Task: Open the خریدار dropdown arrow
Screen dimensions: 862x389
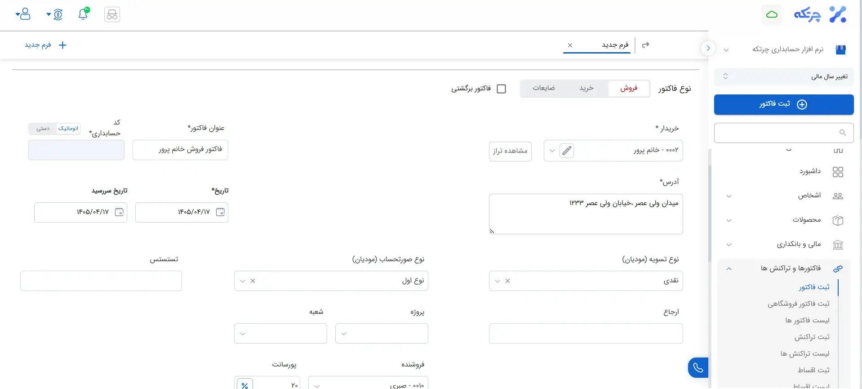Action: click(552, 151)
